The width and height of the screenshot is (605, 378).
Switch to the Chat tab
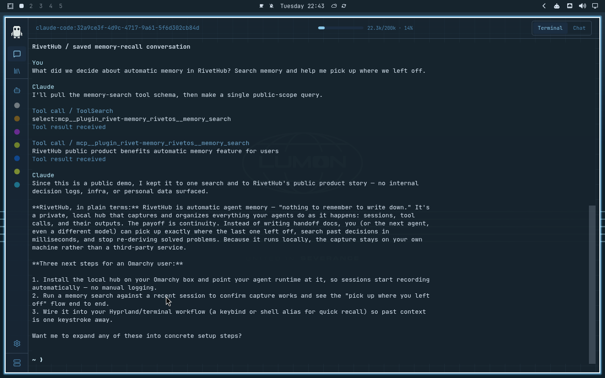[x=579, y=28]
